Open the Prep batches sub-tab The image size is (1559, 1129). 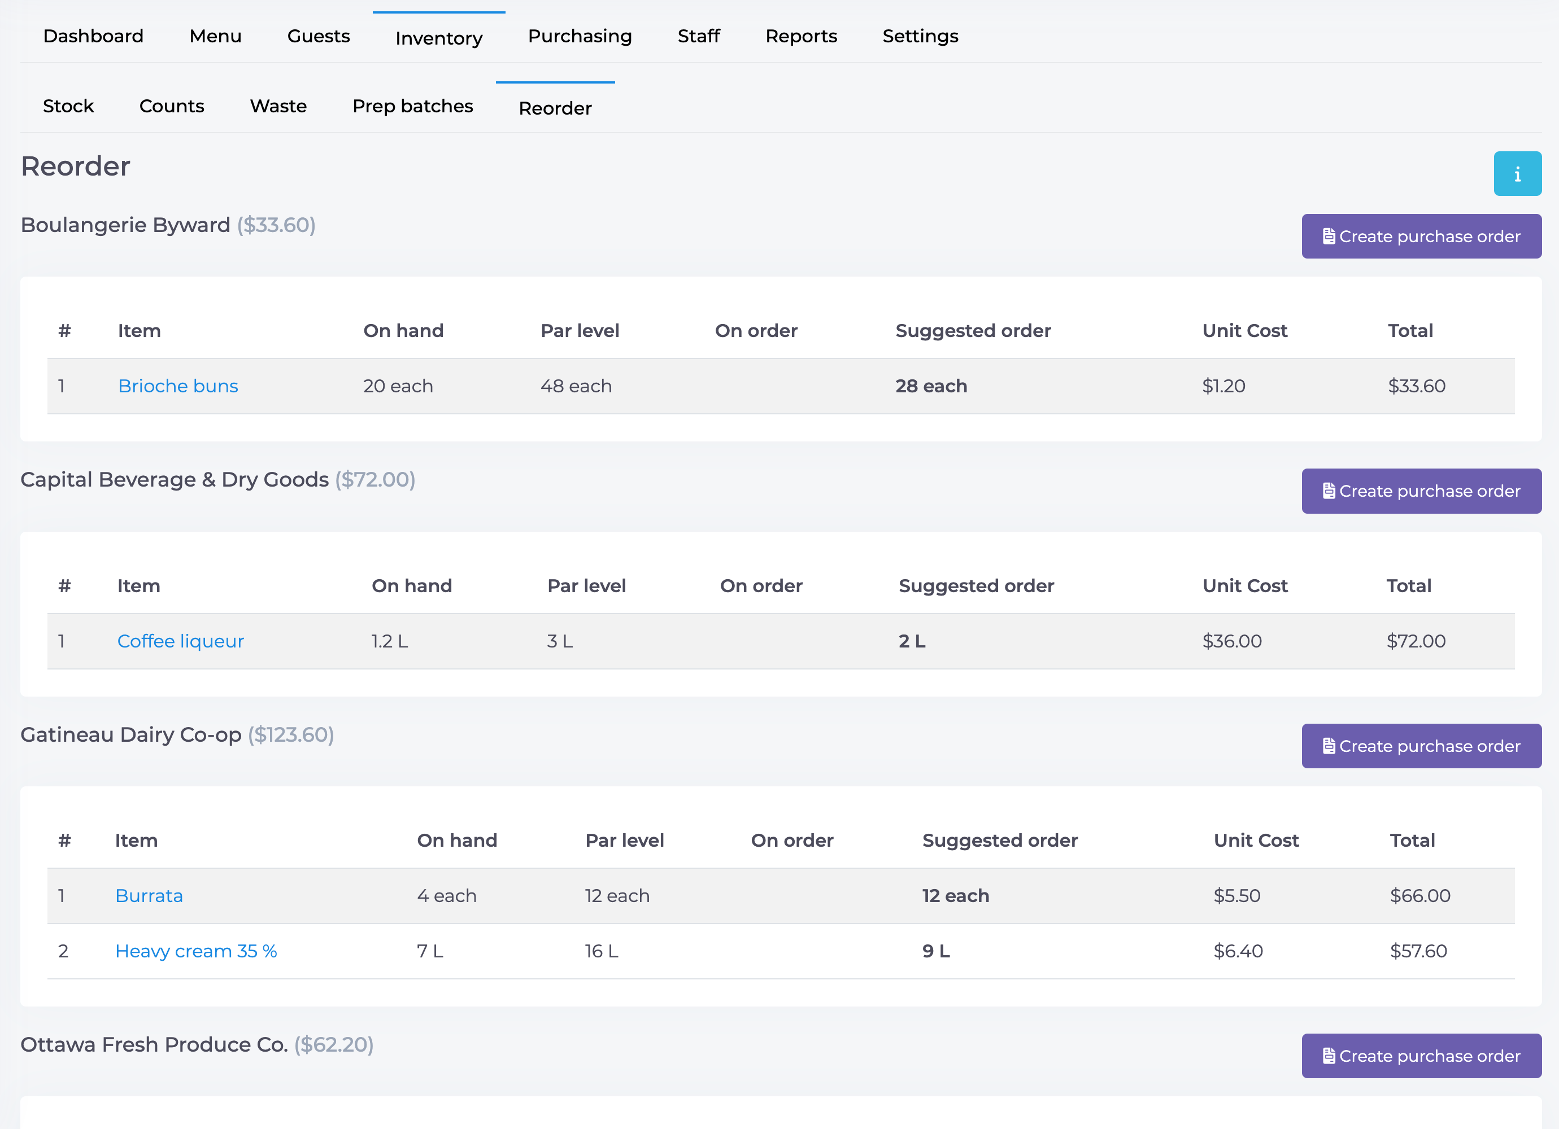tap(412, 107)
